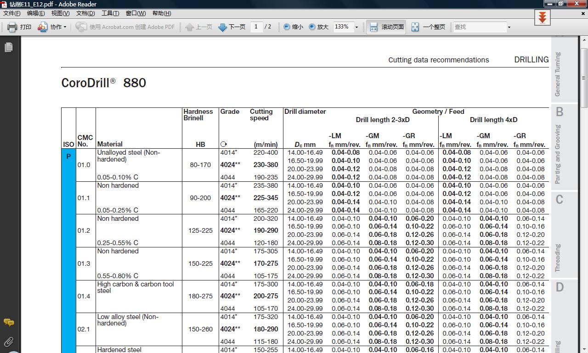This screenshot has width=588, height=353.
Task: Close the document with the X below the title bar
Action: pyautogui.click(x=583, y=13)
